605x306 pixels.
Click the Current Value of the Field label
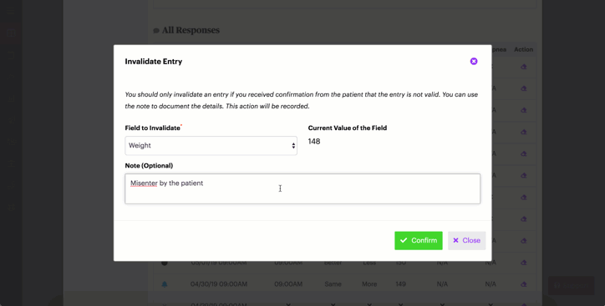coord(348,128)
